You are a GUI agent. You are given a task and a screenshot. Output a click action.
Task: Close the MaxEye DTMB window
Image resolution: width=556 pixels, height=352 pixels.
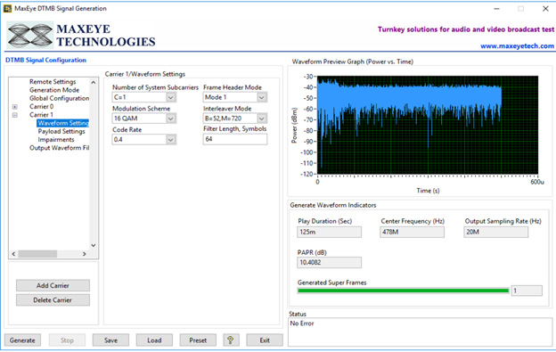pos(545,9)
